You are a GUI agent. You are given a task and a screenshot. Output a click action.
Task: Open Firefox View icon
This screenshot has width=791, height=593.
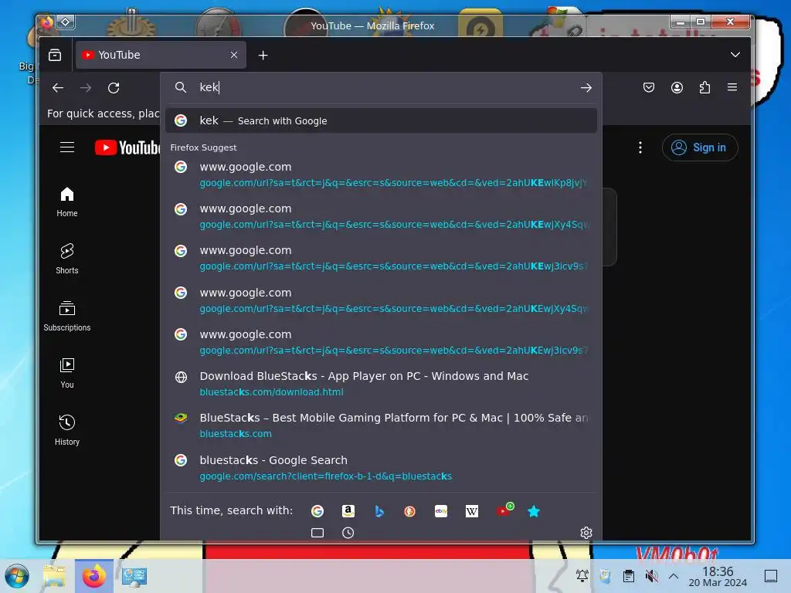(55, 55)
